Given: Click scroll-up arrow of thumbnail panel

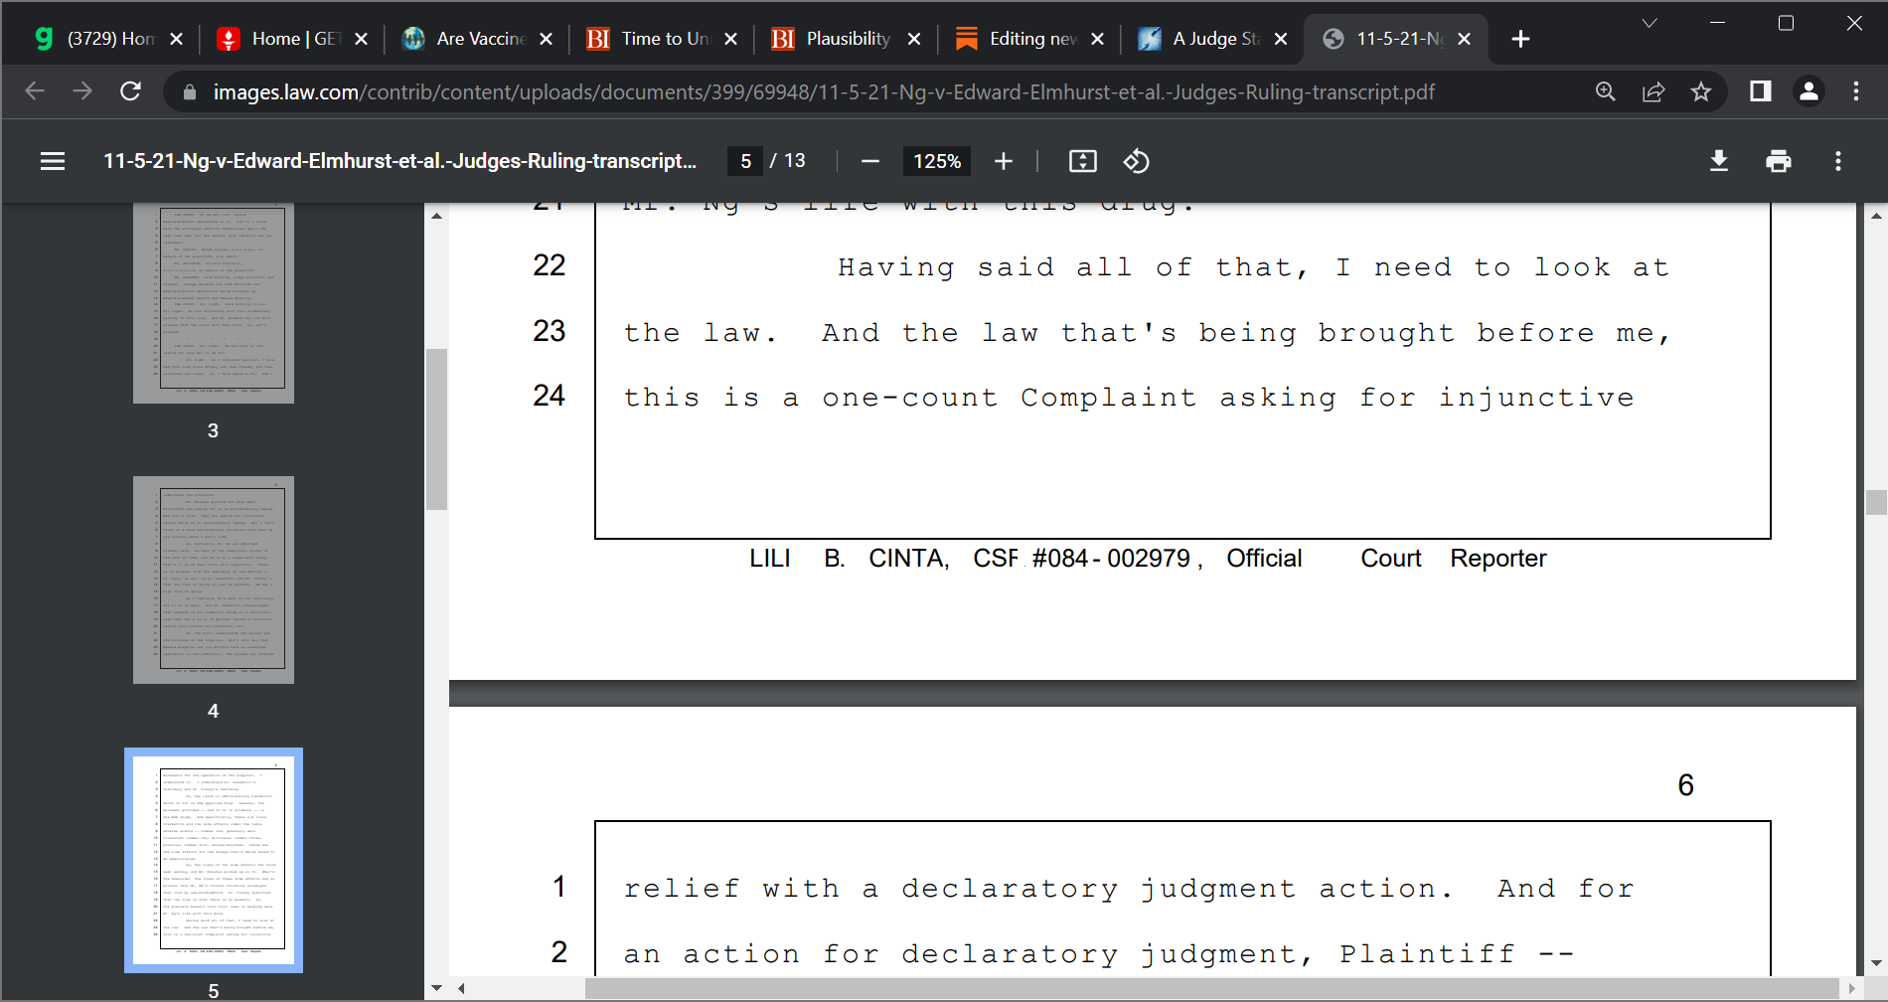Looking at the screenshot, I should click(x=436, y=216).
